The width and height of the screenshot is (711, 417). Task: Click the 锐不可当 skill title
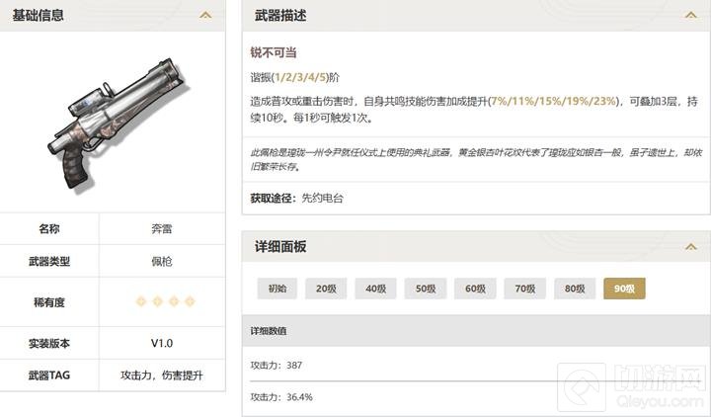(x=274, y=52)
